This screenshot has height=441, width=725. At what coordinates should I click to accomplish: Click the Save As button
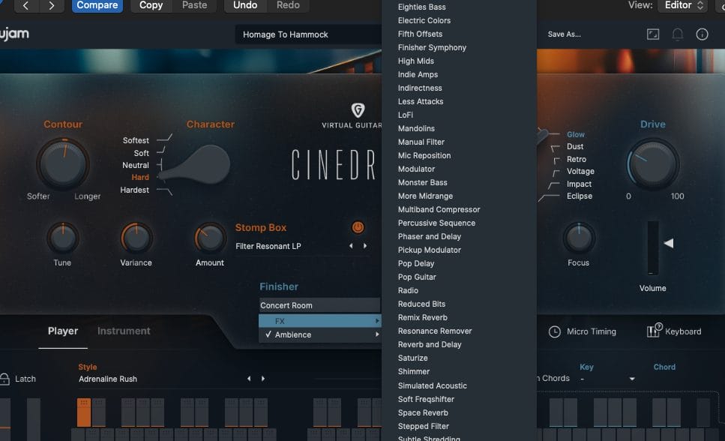point(564,34)
